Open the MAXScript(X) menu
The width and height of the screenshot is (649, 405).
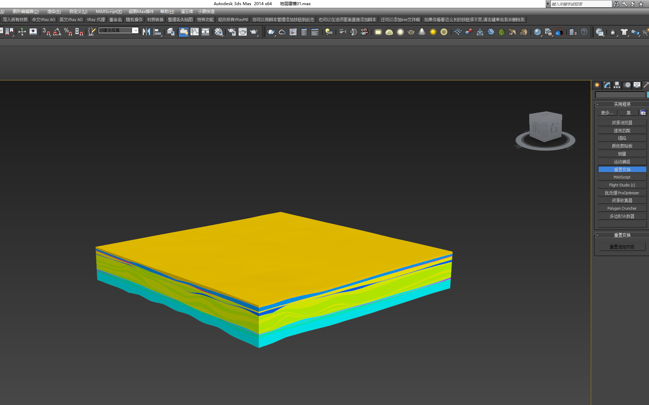coord(108,12)
